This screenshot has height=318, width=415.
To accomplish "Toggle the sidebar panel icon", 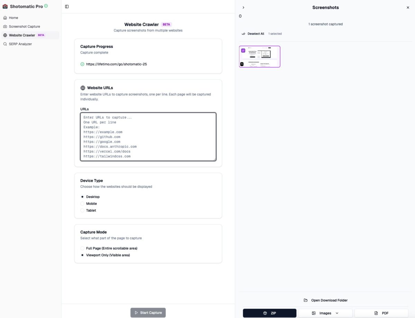I will point(67,6).
